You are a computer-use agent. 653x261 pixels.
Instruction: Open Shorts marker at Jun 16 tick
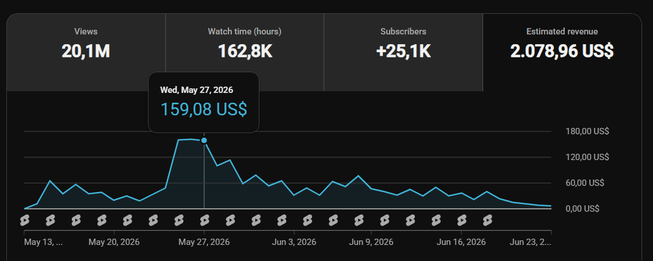(462, 220)
